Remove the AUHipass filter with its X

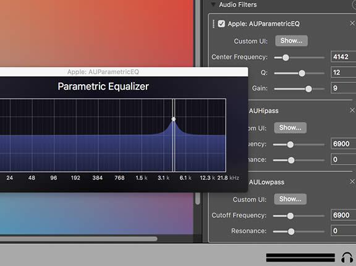pos(352,110)
